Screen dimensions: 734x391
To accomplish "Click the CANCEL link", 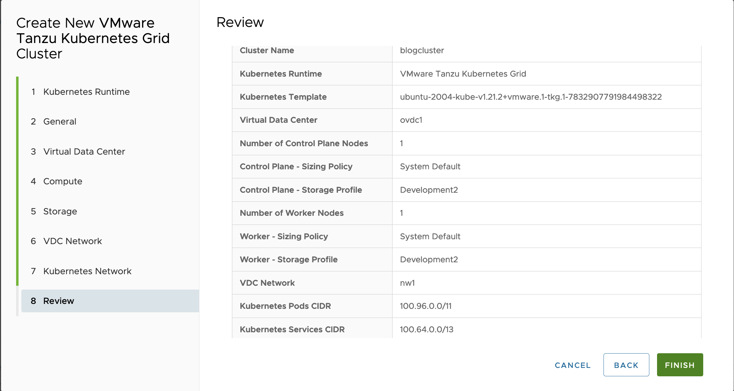I will click(572, 365).
